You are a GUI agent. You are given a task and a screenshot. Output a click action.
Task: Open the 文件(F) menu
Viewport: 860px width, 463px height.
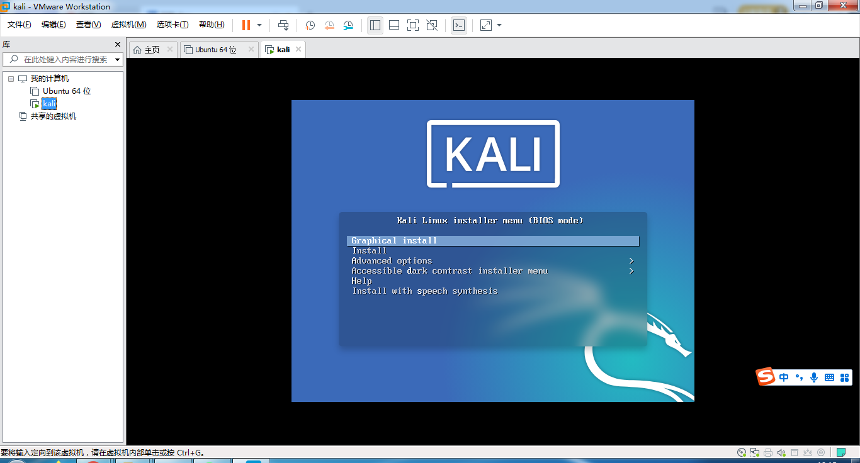(x=19, y=25)
